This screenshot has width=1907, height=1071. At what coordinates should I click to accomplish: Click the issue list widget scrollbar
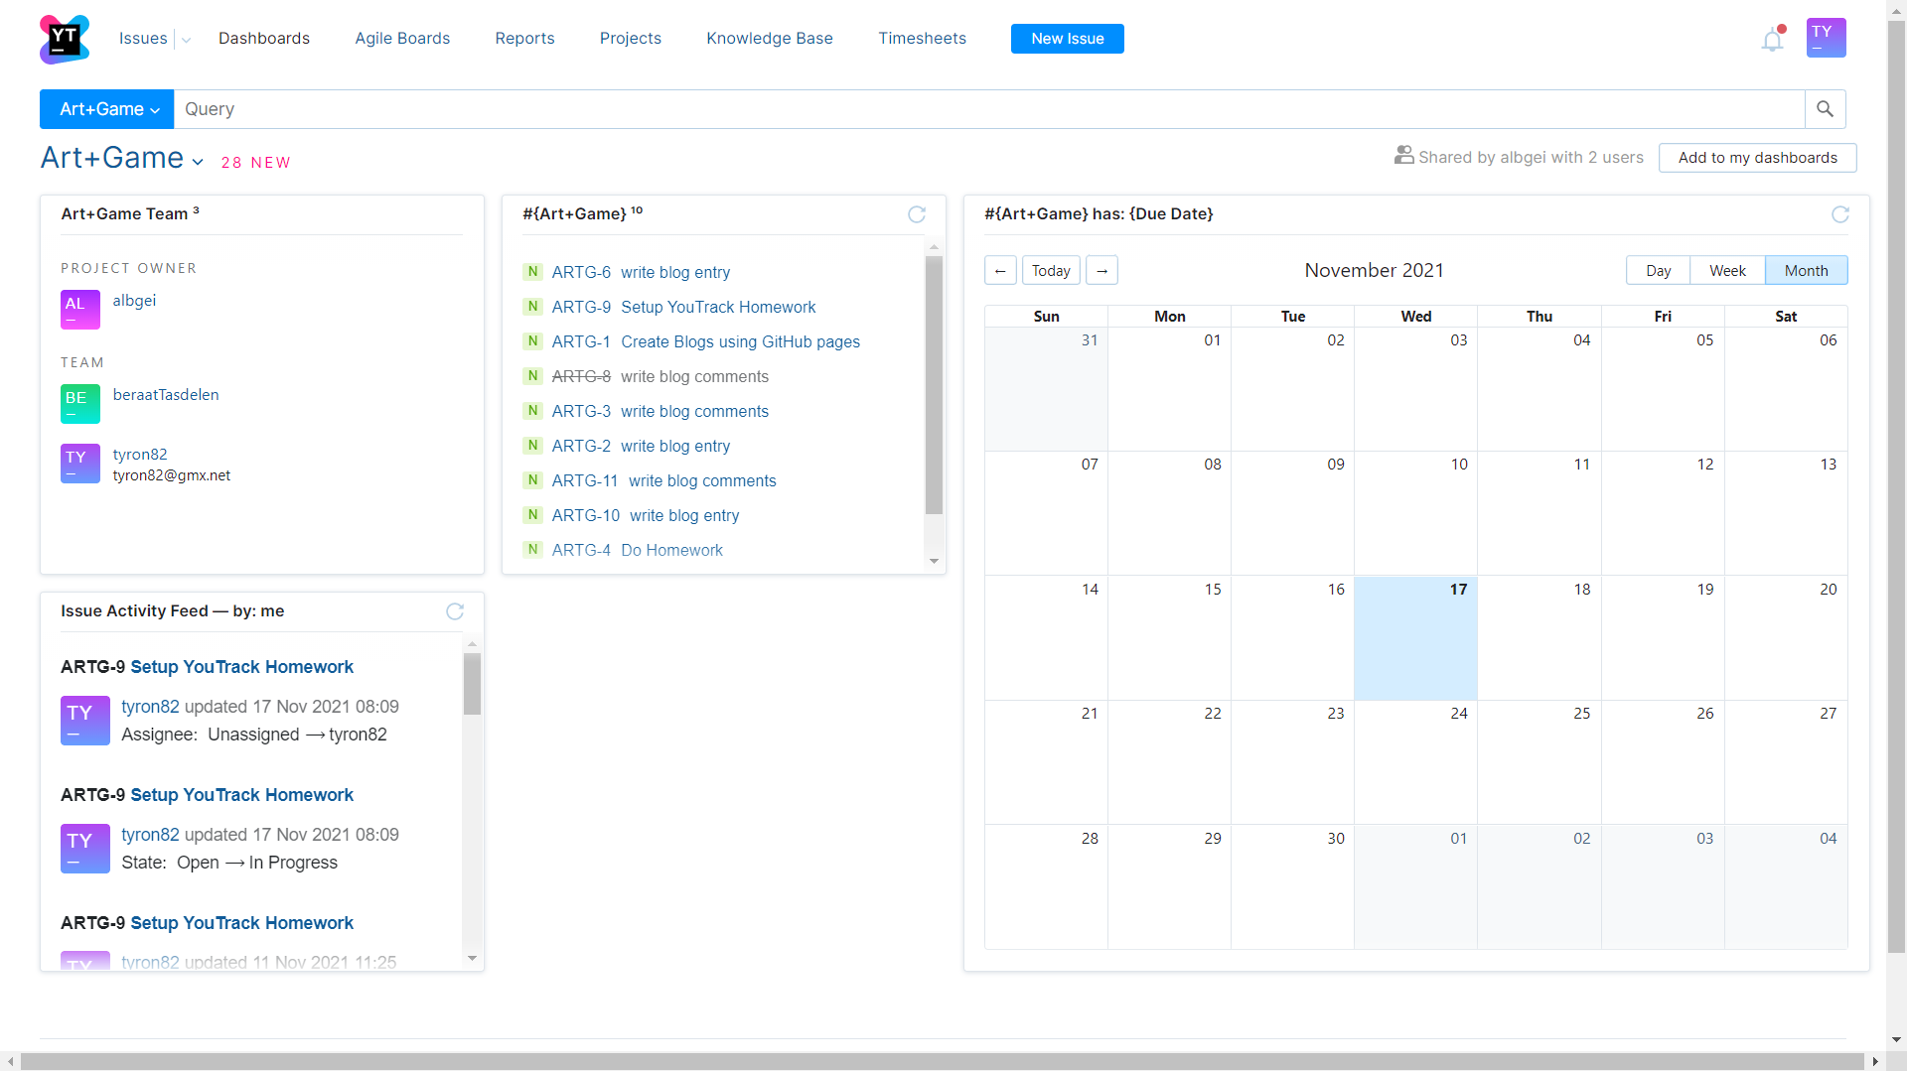coord(934,385)
